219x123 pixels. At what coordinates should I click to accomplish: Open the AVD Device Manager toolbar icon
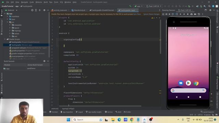(x=201, y=6)
